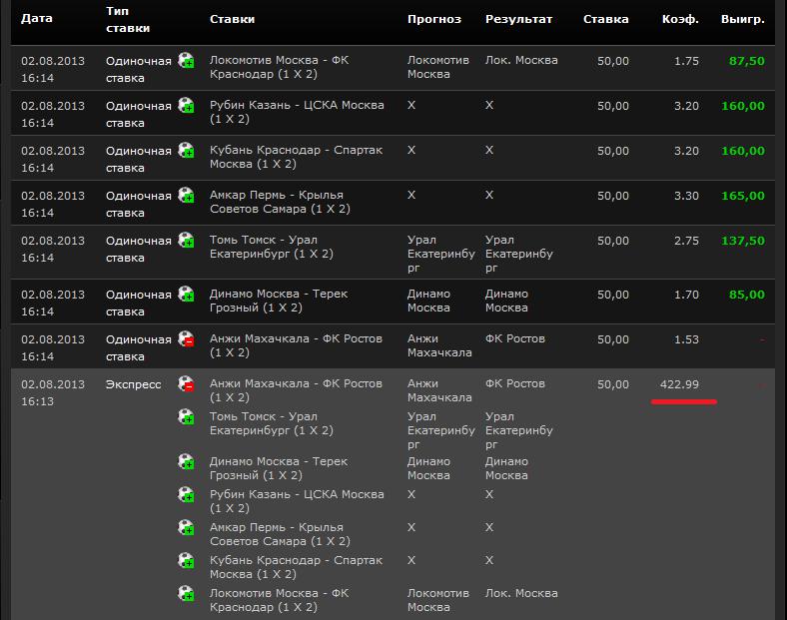This screenshot has width=787, height=620.
Task: Click the Анжи Махачкала forecast in the single bet row
Action: pos(439,345)
